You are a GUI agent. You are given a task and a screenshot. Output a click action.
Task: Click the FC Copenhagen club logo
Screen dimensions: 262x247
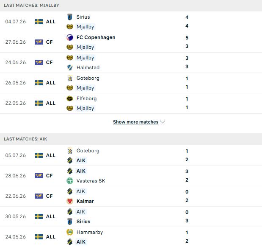coord(70,37)
